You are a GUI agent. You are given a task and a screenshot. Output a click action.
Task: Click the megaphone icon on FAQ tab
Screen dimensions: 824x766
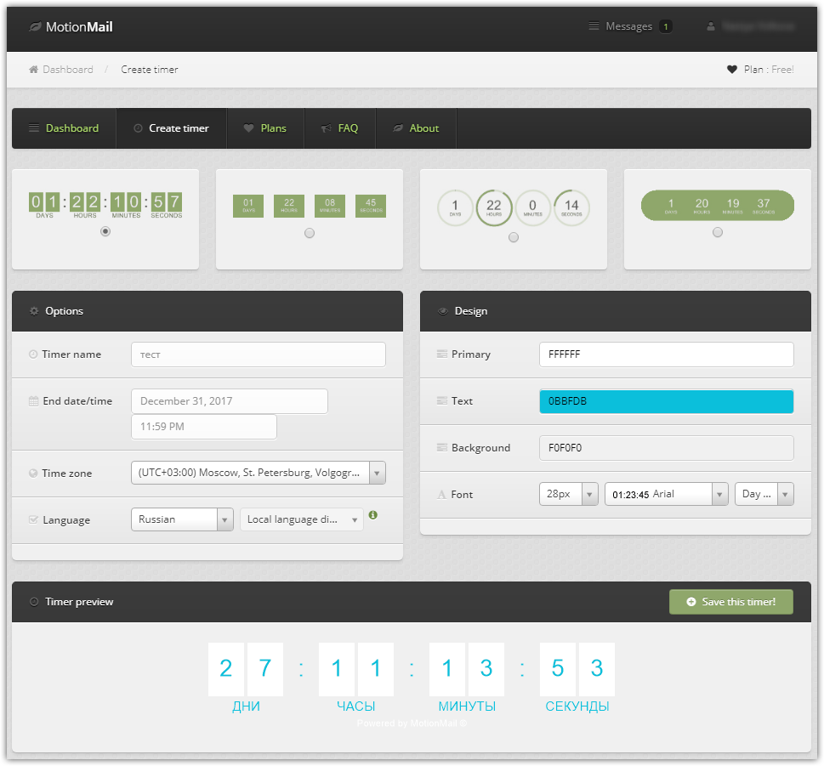(326, 128)
